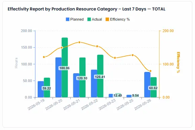Click the 9.54 data label

135,96
